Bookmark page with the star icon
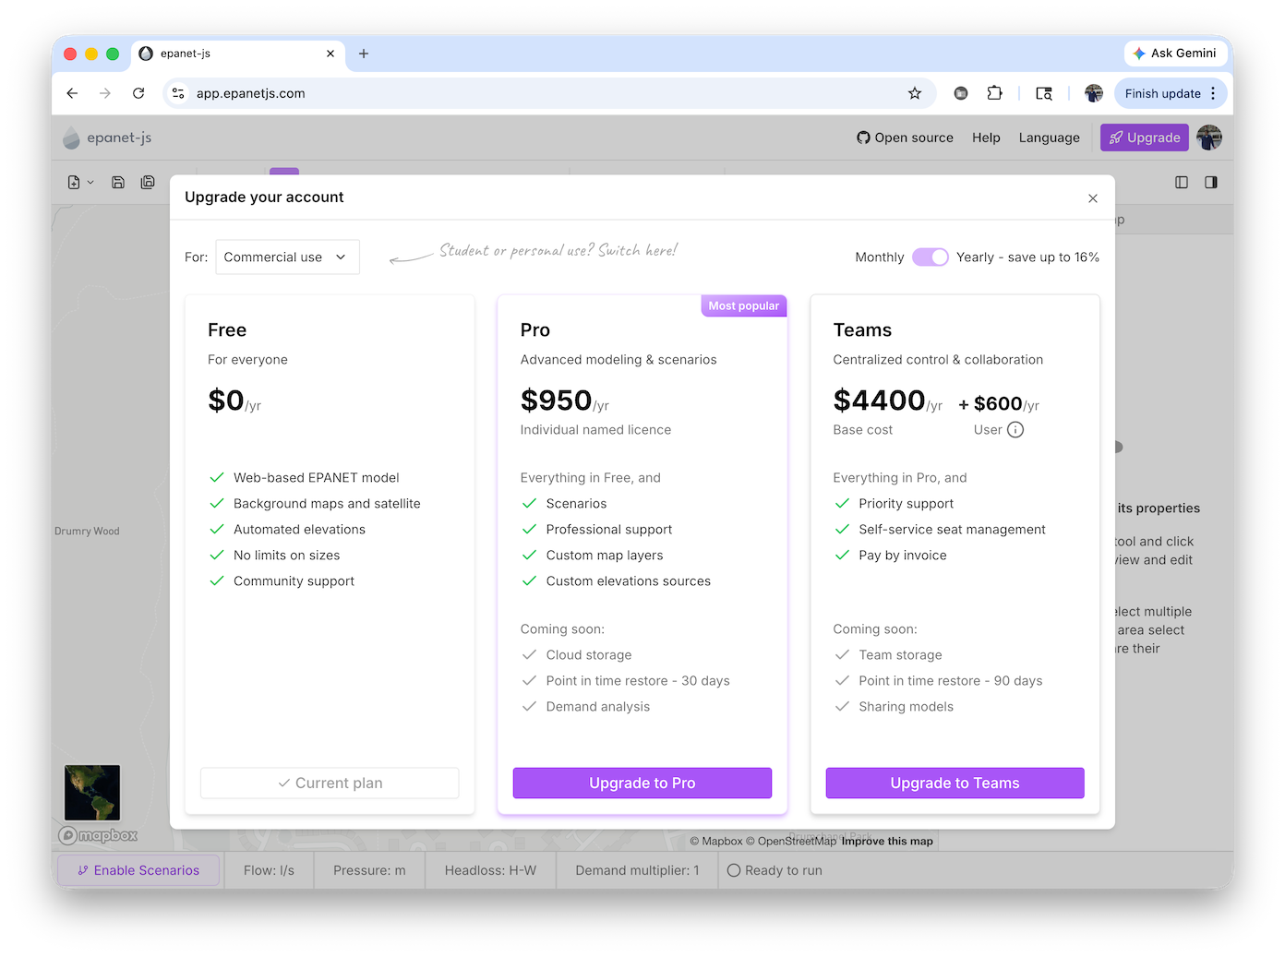This screenshot has height=957, width=1285. click(915, 93)
